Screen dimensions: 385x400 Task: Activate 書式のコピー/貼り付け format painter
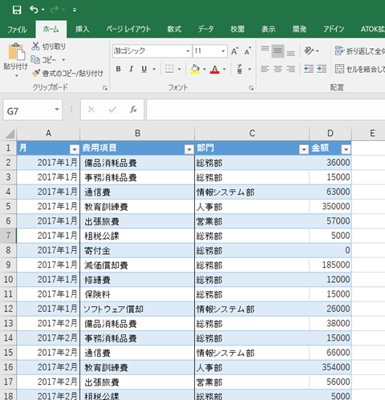coord(67,73)
